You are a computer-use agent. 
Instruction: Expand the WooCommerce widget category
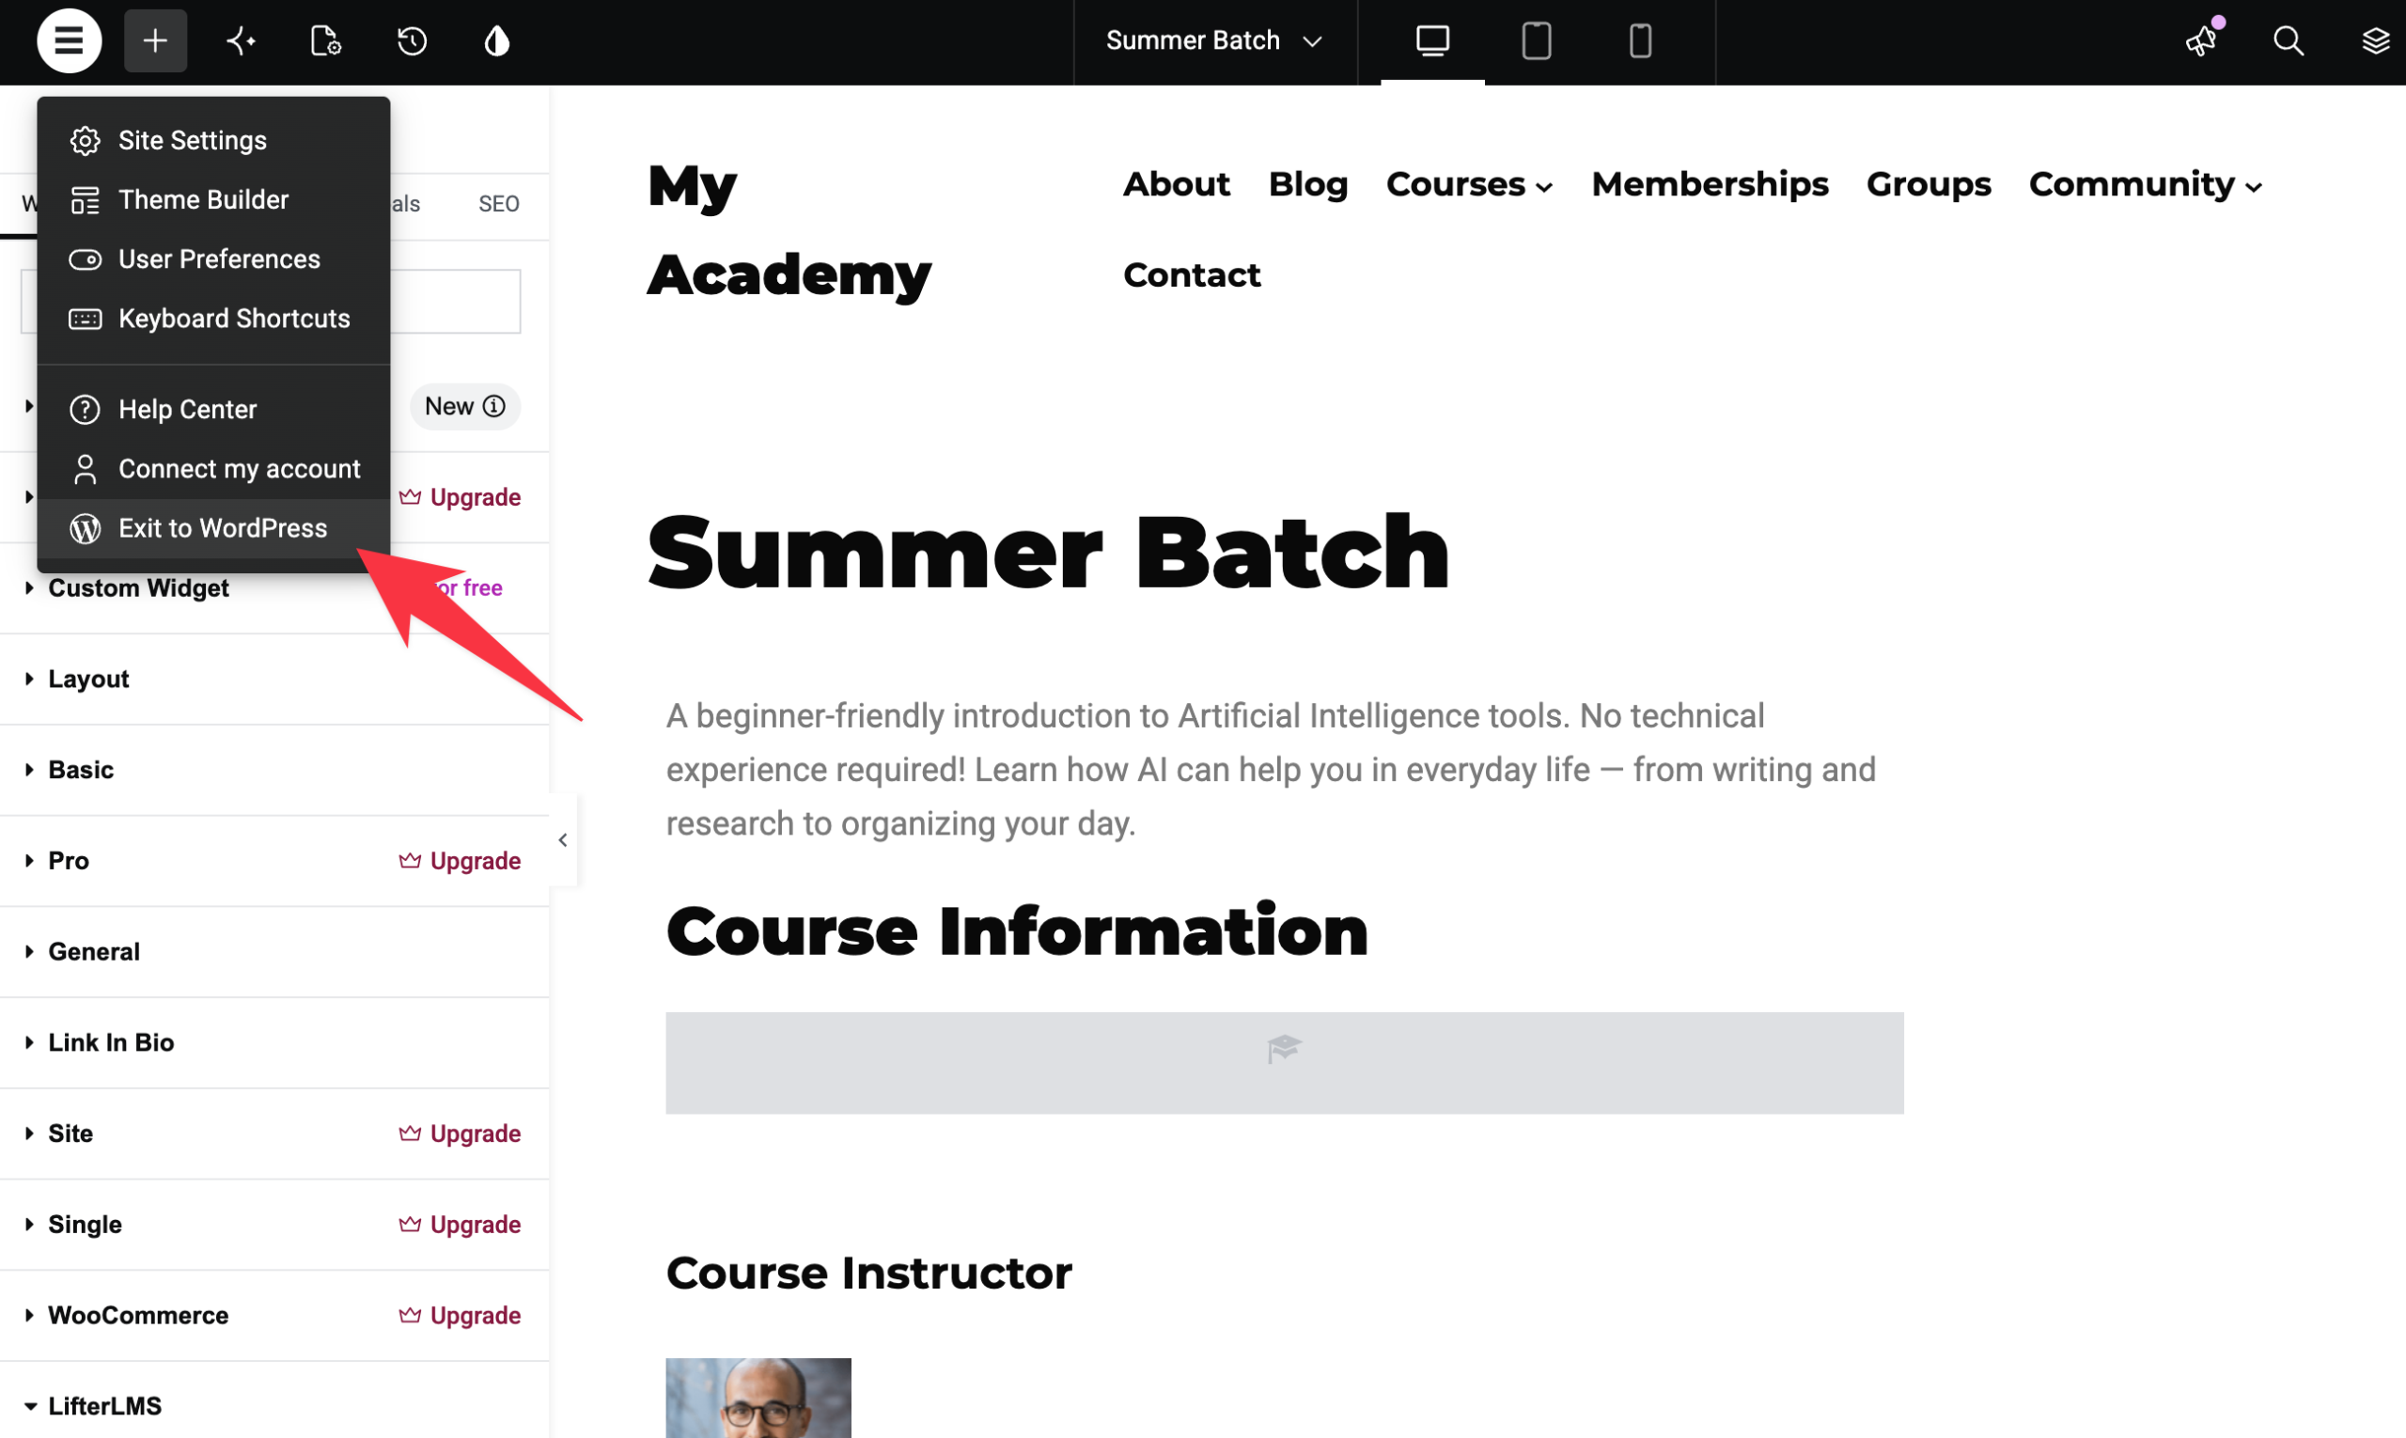pos(138,1316)
